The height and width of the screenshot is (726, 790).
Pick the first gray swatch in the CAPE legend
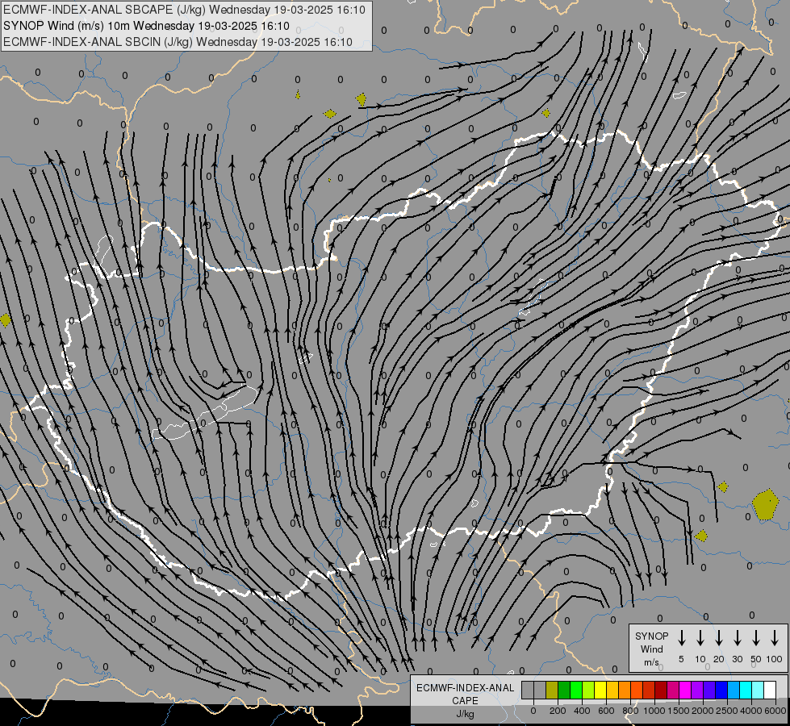528,690
